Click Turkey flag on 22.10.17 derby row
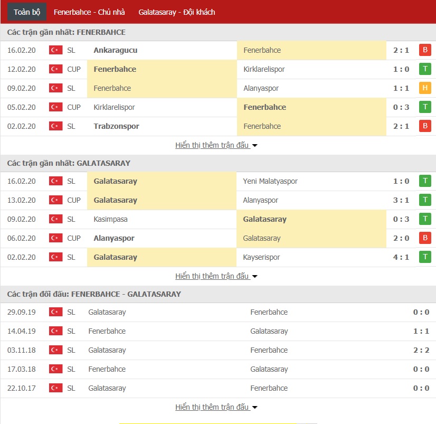 point(55,388)
